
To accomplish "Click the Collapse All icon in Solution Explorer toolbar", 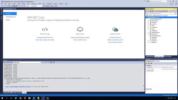I will pyautogui.click(x=162, y=11).
